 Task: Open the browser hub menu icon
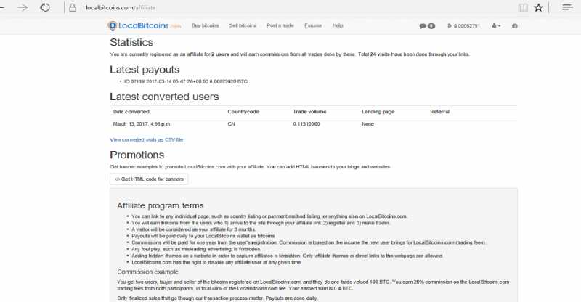click(567, 7)
